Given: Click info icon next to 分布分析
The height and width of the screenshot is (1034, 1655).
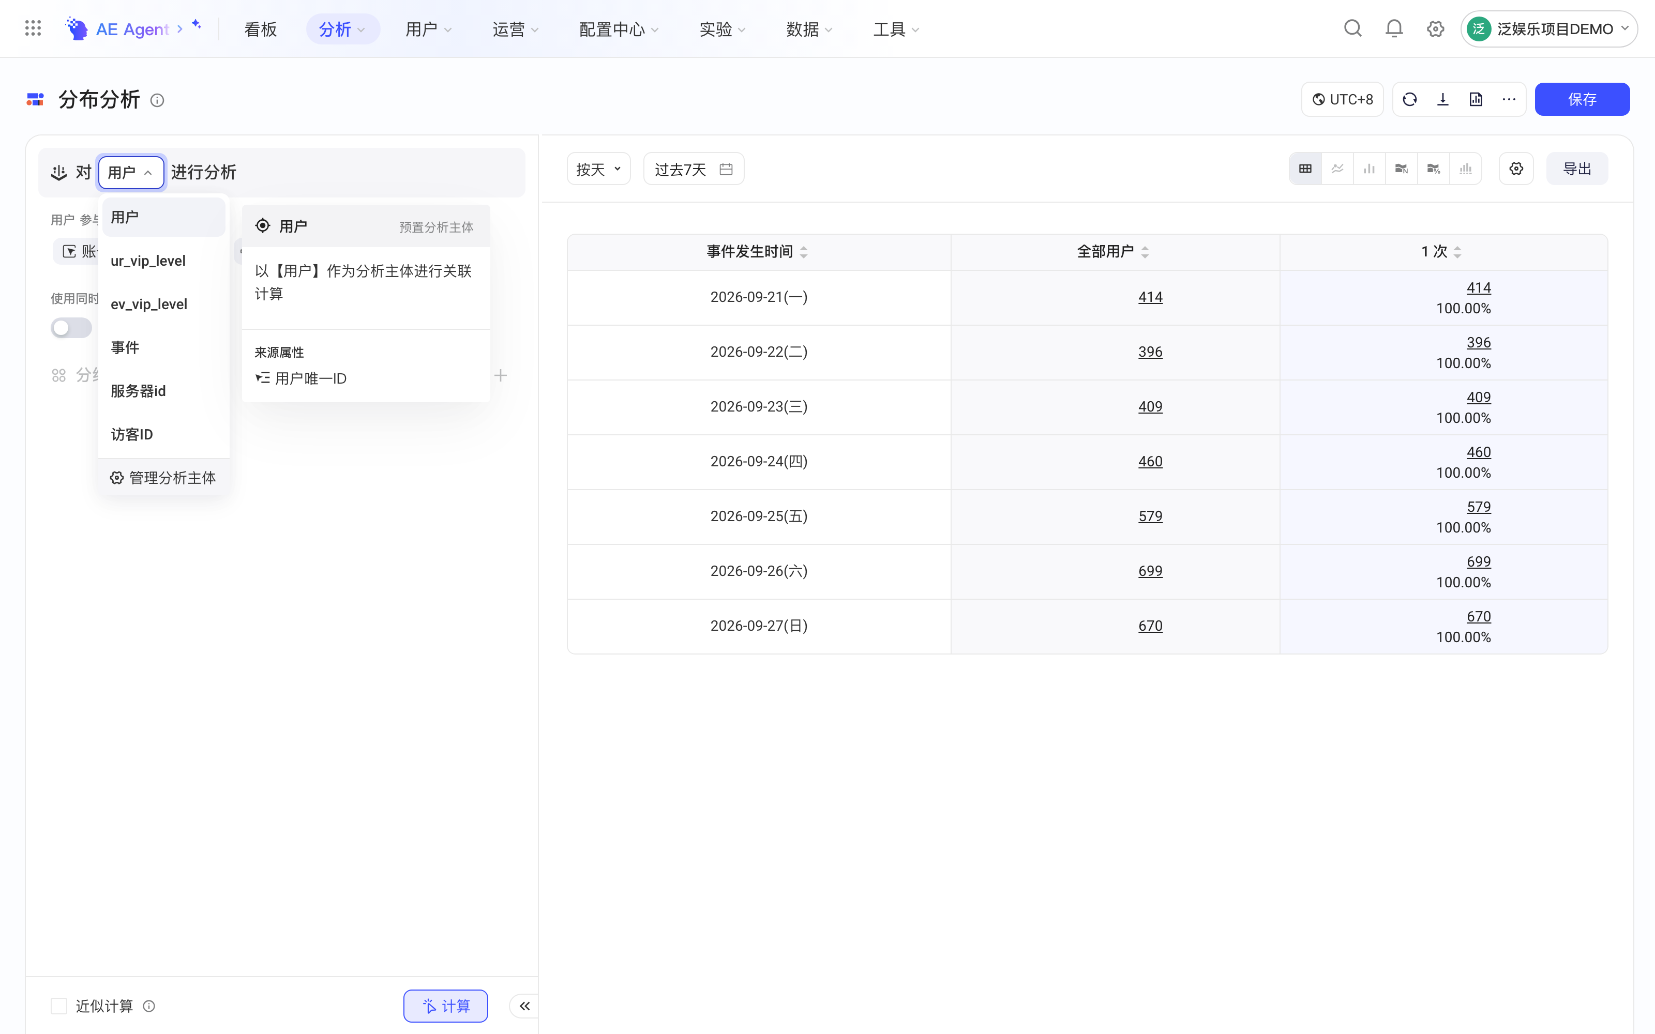Looking at the screenshot, I should pos(157,100).
